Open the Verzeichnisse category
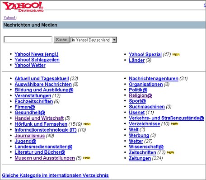Image resolution: width=206 pixels, height=180 pixels. [x=144, y=124]
